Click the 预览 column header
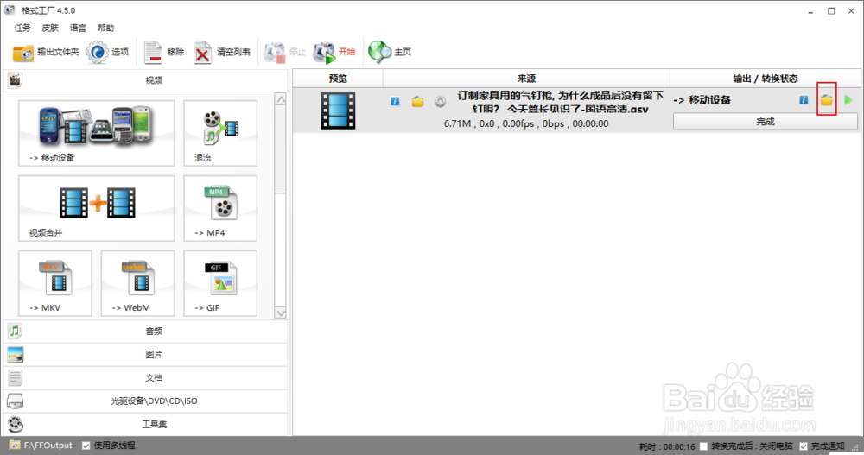This screenshot has width=864, height=455. [338, 79]
